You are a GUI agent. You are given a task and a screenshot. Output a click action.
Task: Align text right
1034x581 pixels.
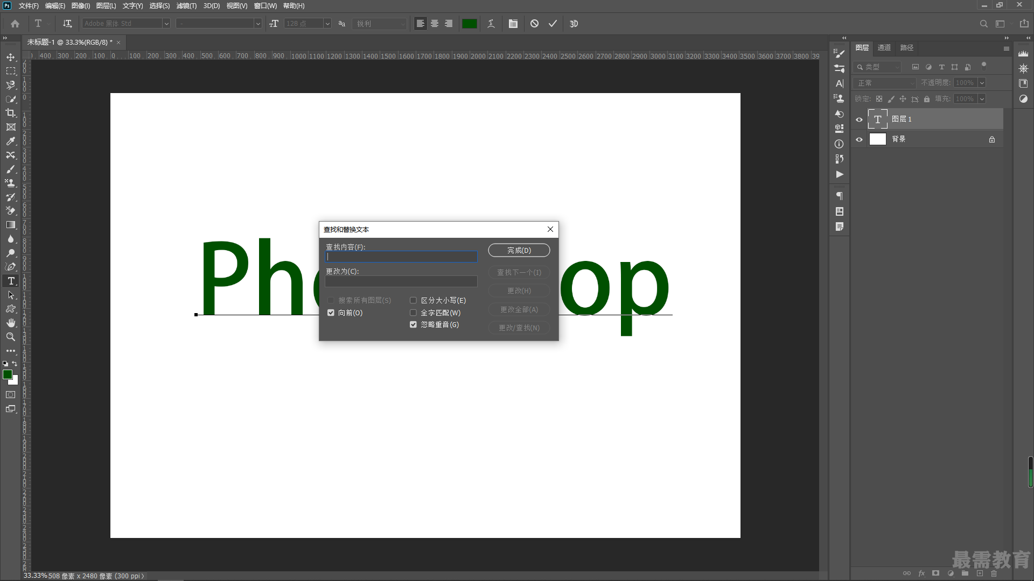pyautogui.click(x=449, y=24)
